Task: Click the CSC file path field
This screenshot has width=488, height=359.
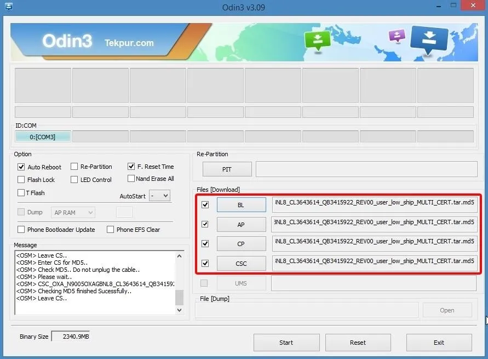Action: pos(375,263)
